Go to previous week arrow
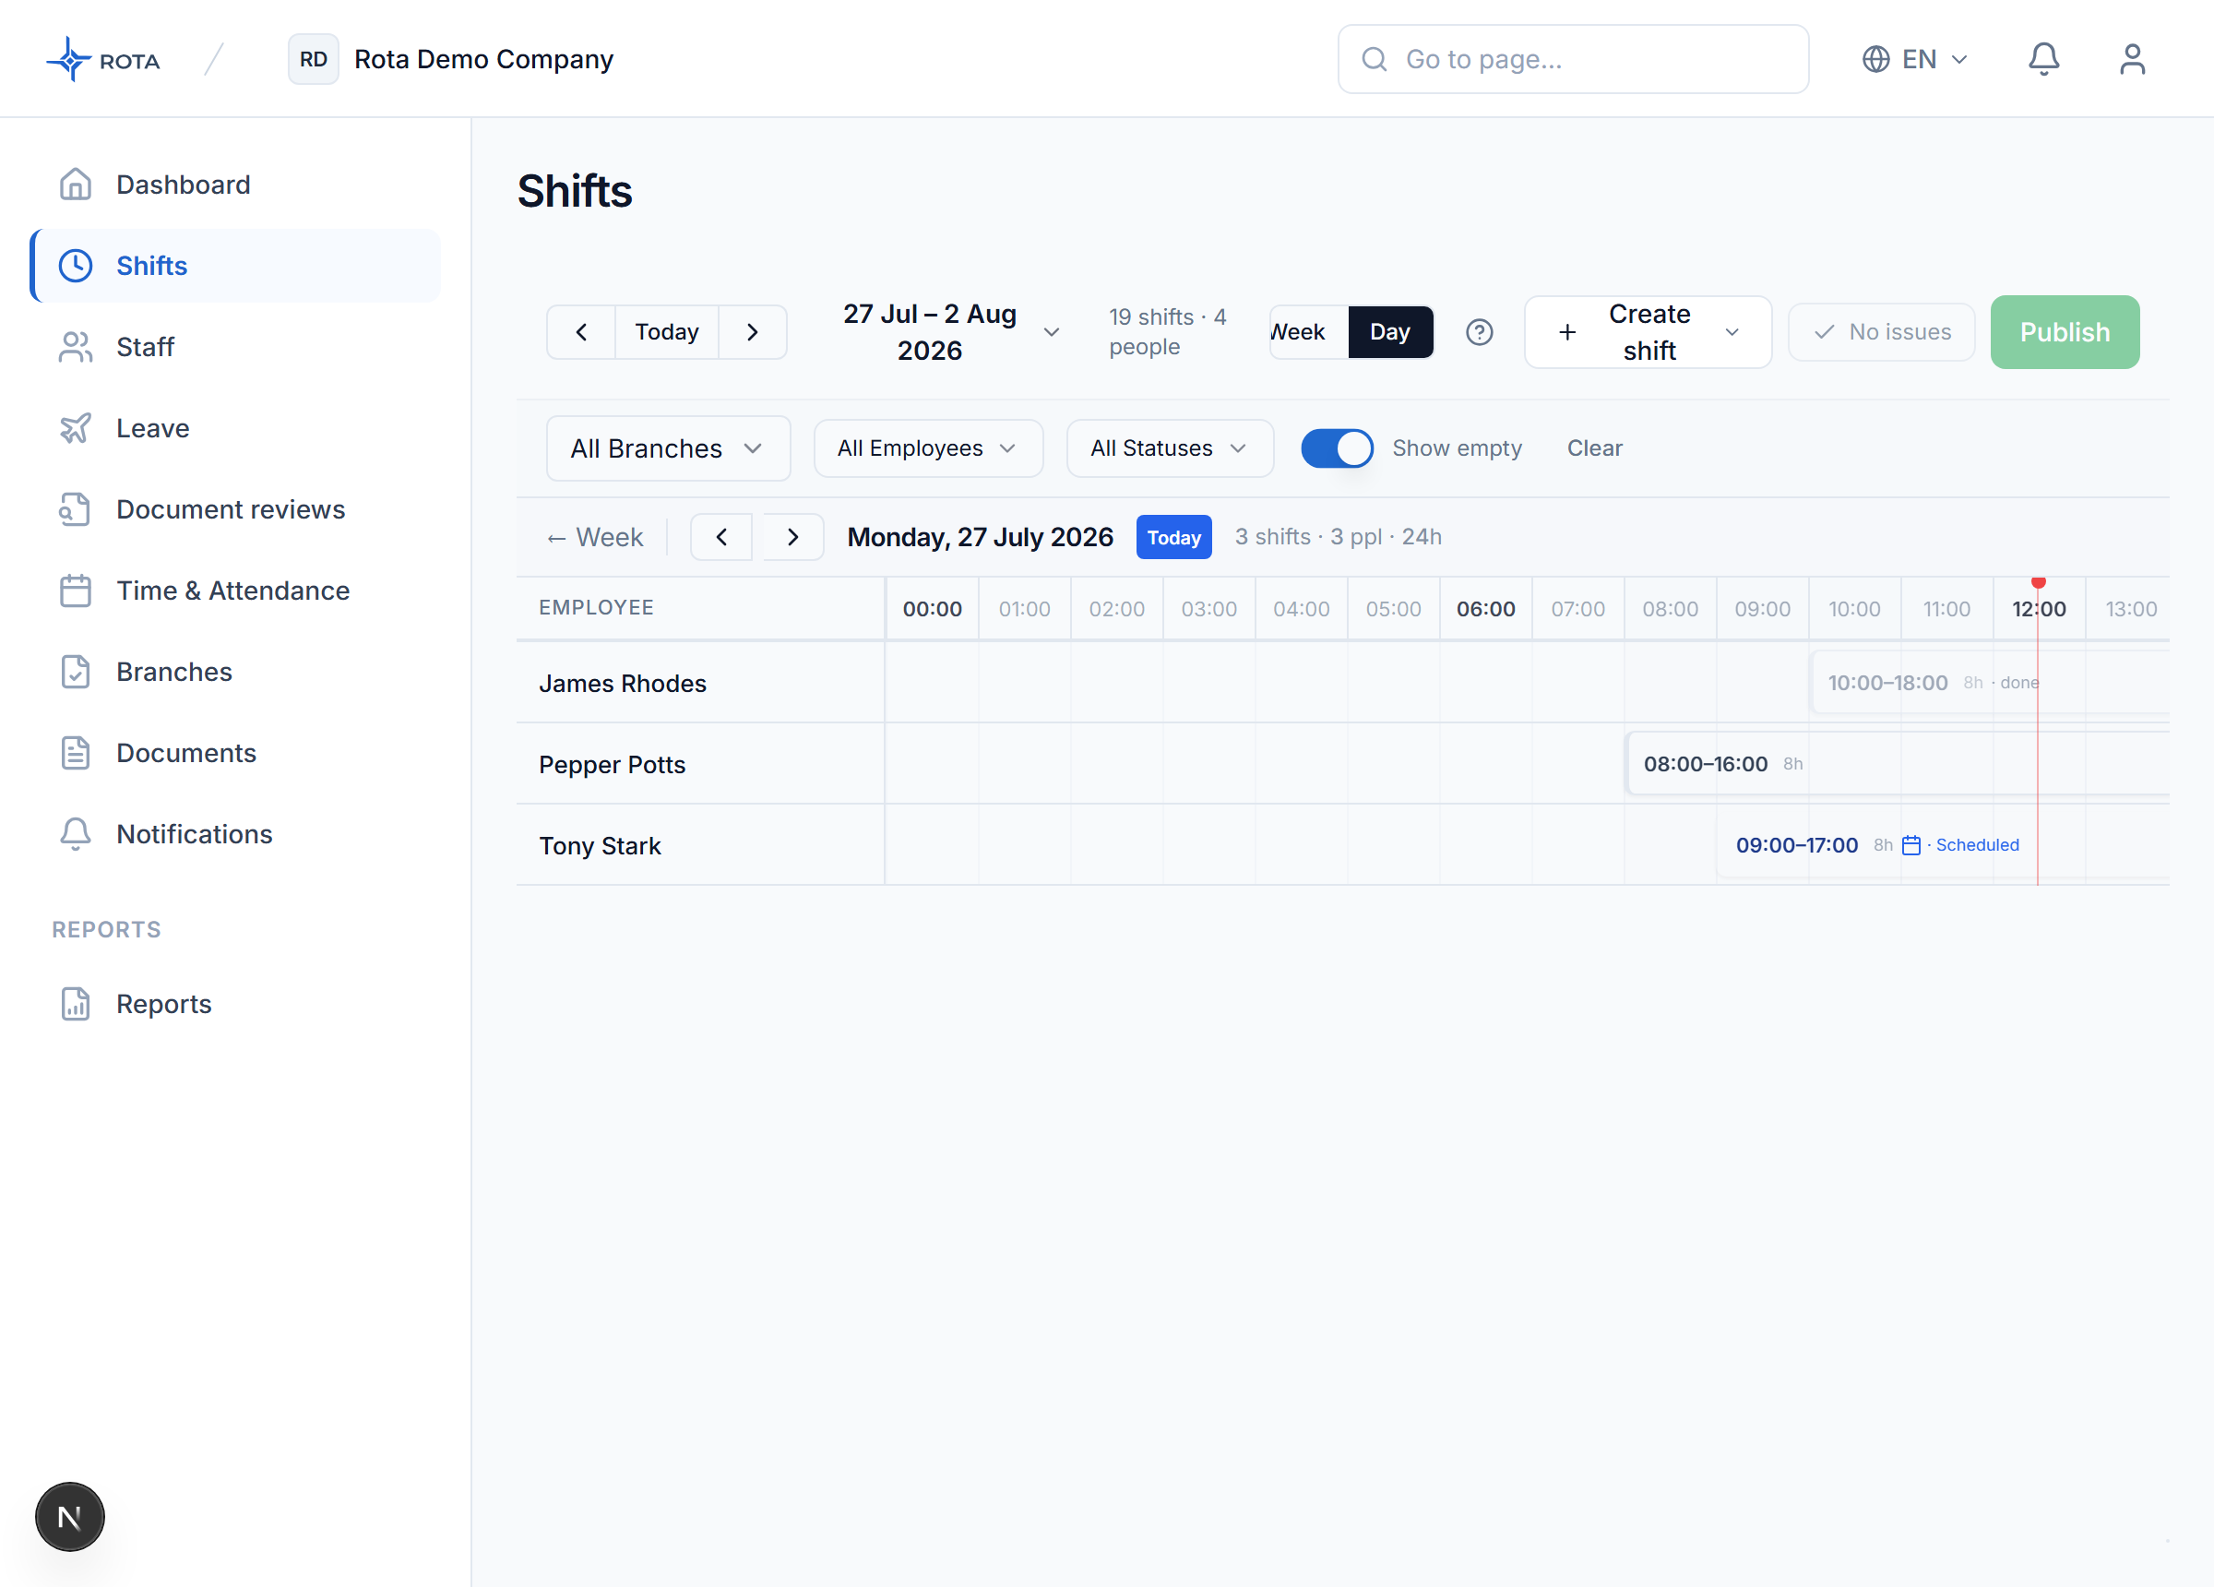 coord(581,332)
